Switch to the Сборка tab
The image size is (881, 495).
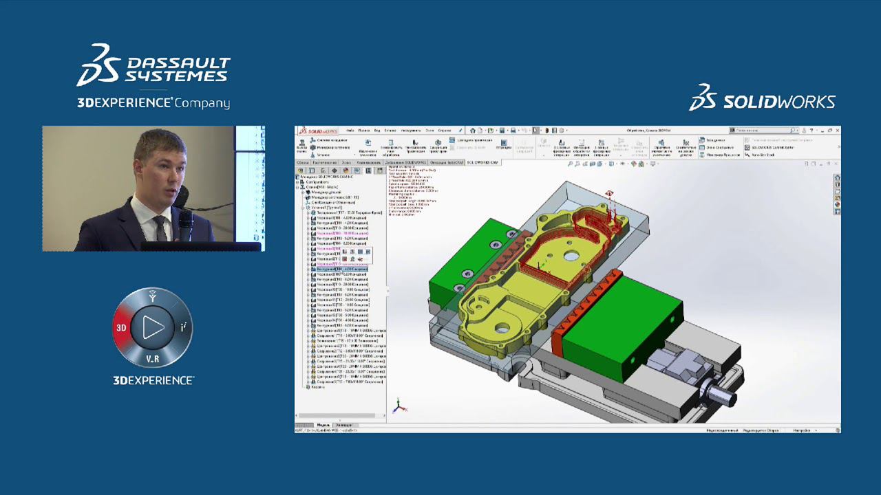coord(303,162)
